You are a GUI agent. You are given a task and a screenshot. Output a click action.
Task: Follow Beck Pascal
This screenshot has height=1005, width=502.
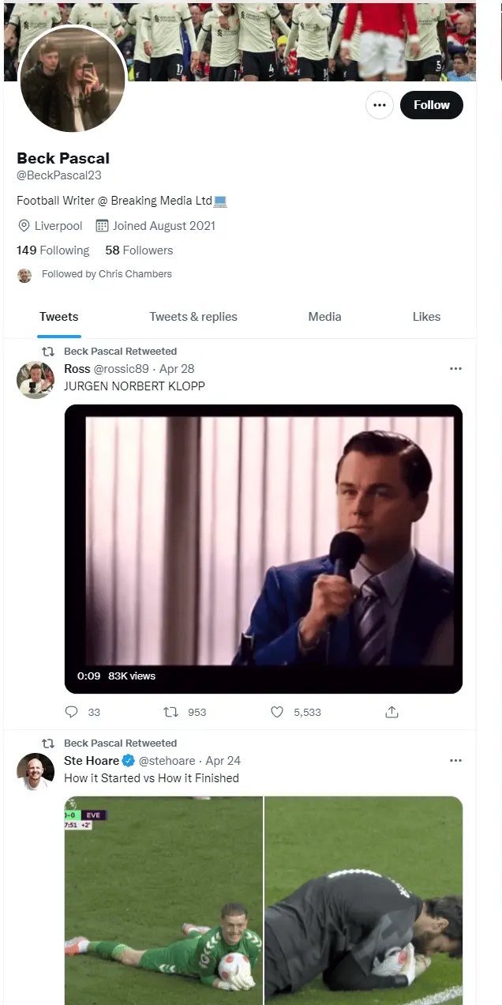[x=431, y=105]
